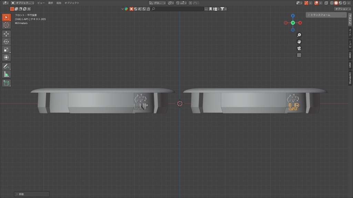The height and width of the screenshot is (198, 353).
Task: Set selection mode to new selection icon
Action: click(x=12, y=9)
